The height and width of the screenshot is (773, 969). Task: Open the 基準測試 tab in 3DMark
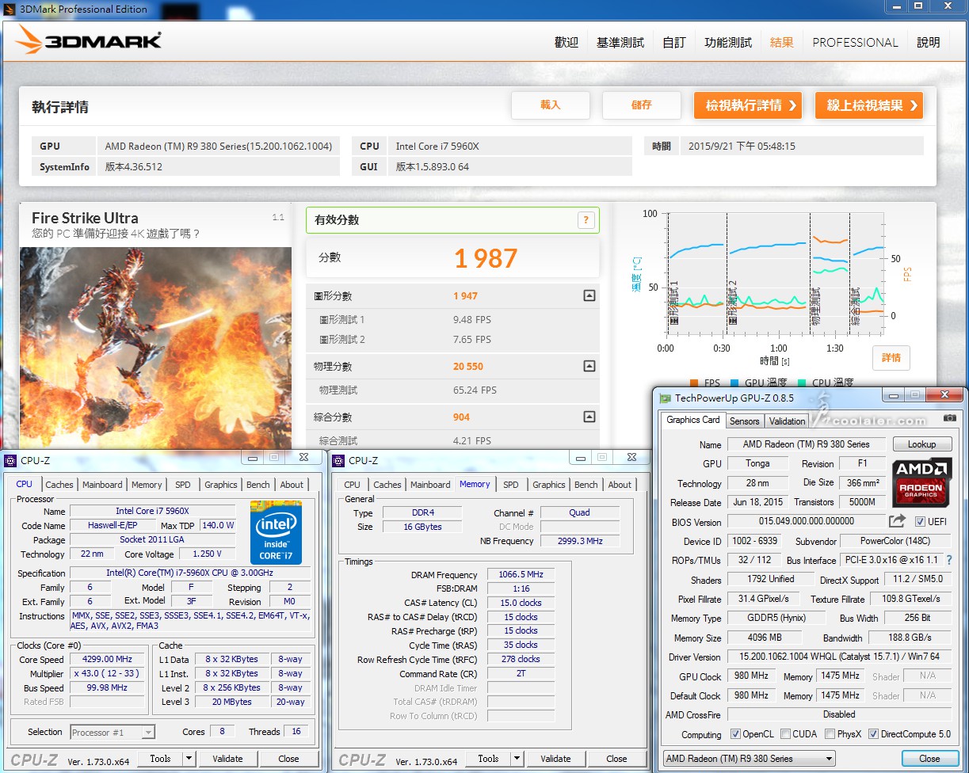point(620,43)
